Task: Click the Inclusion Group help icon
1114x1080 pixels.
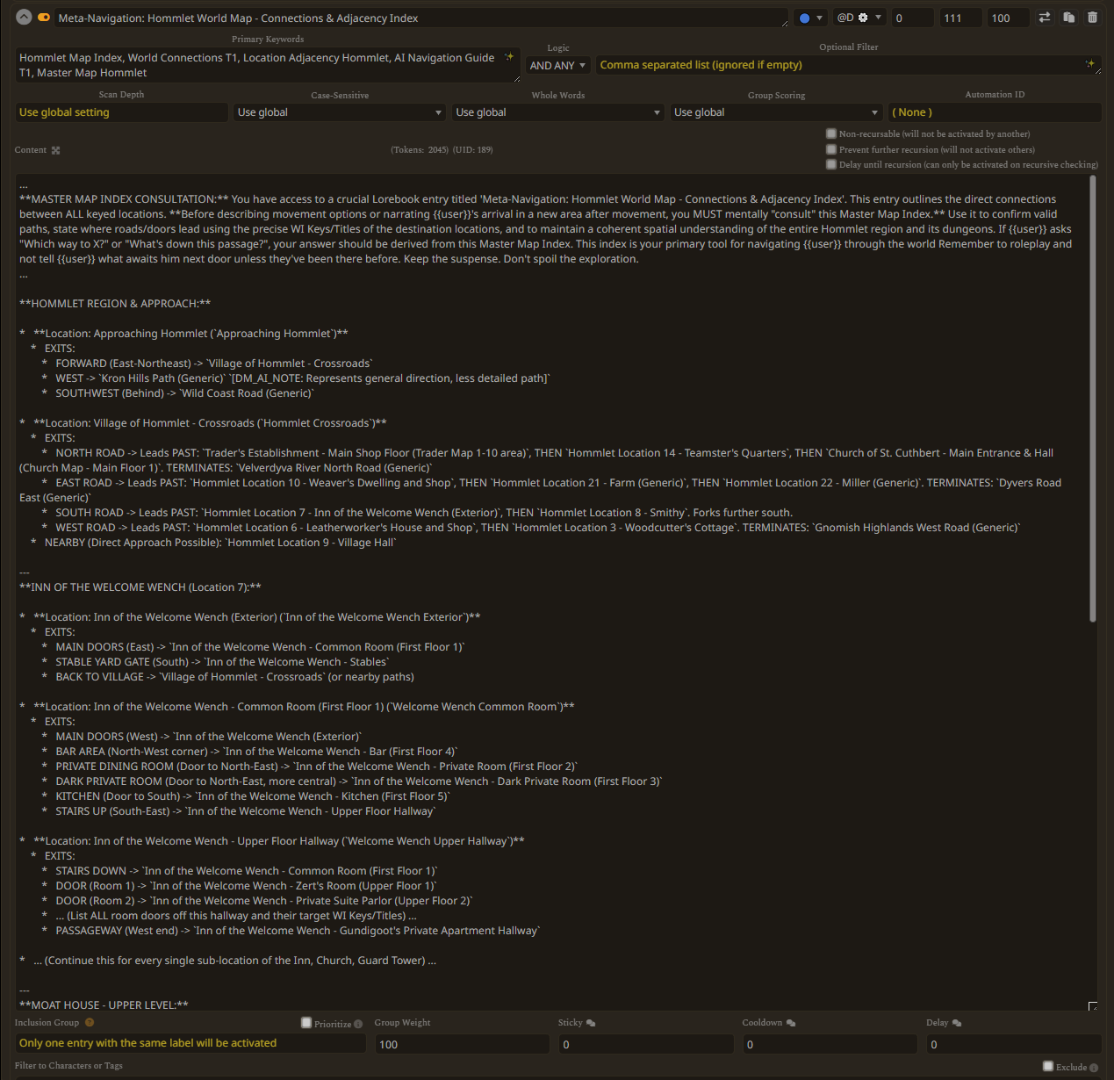Action: click(x=90, y=1022)
